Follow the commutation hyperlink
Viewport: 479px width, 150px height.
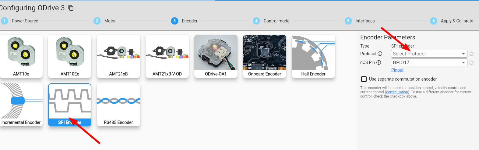click(x=397, y=92)
